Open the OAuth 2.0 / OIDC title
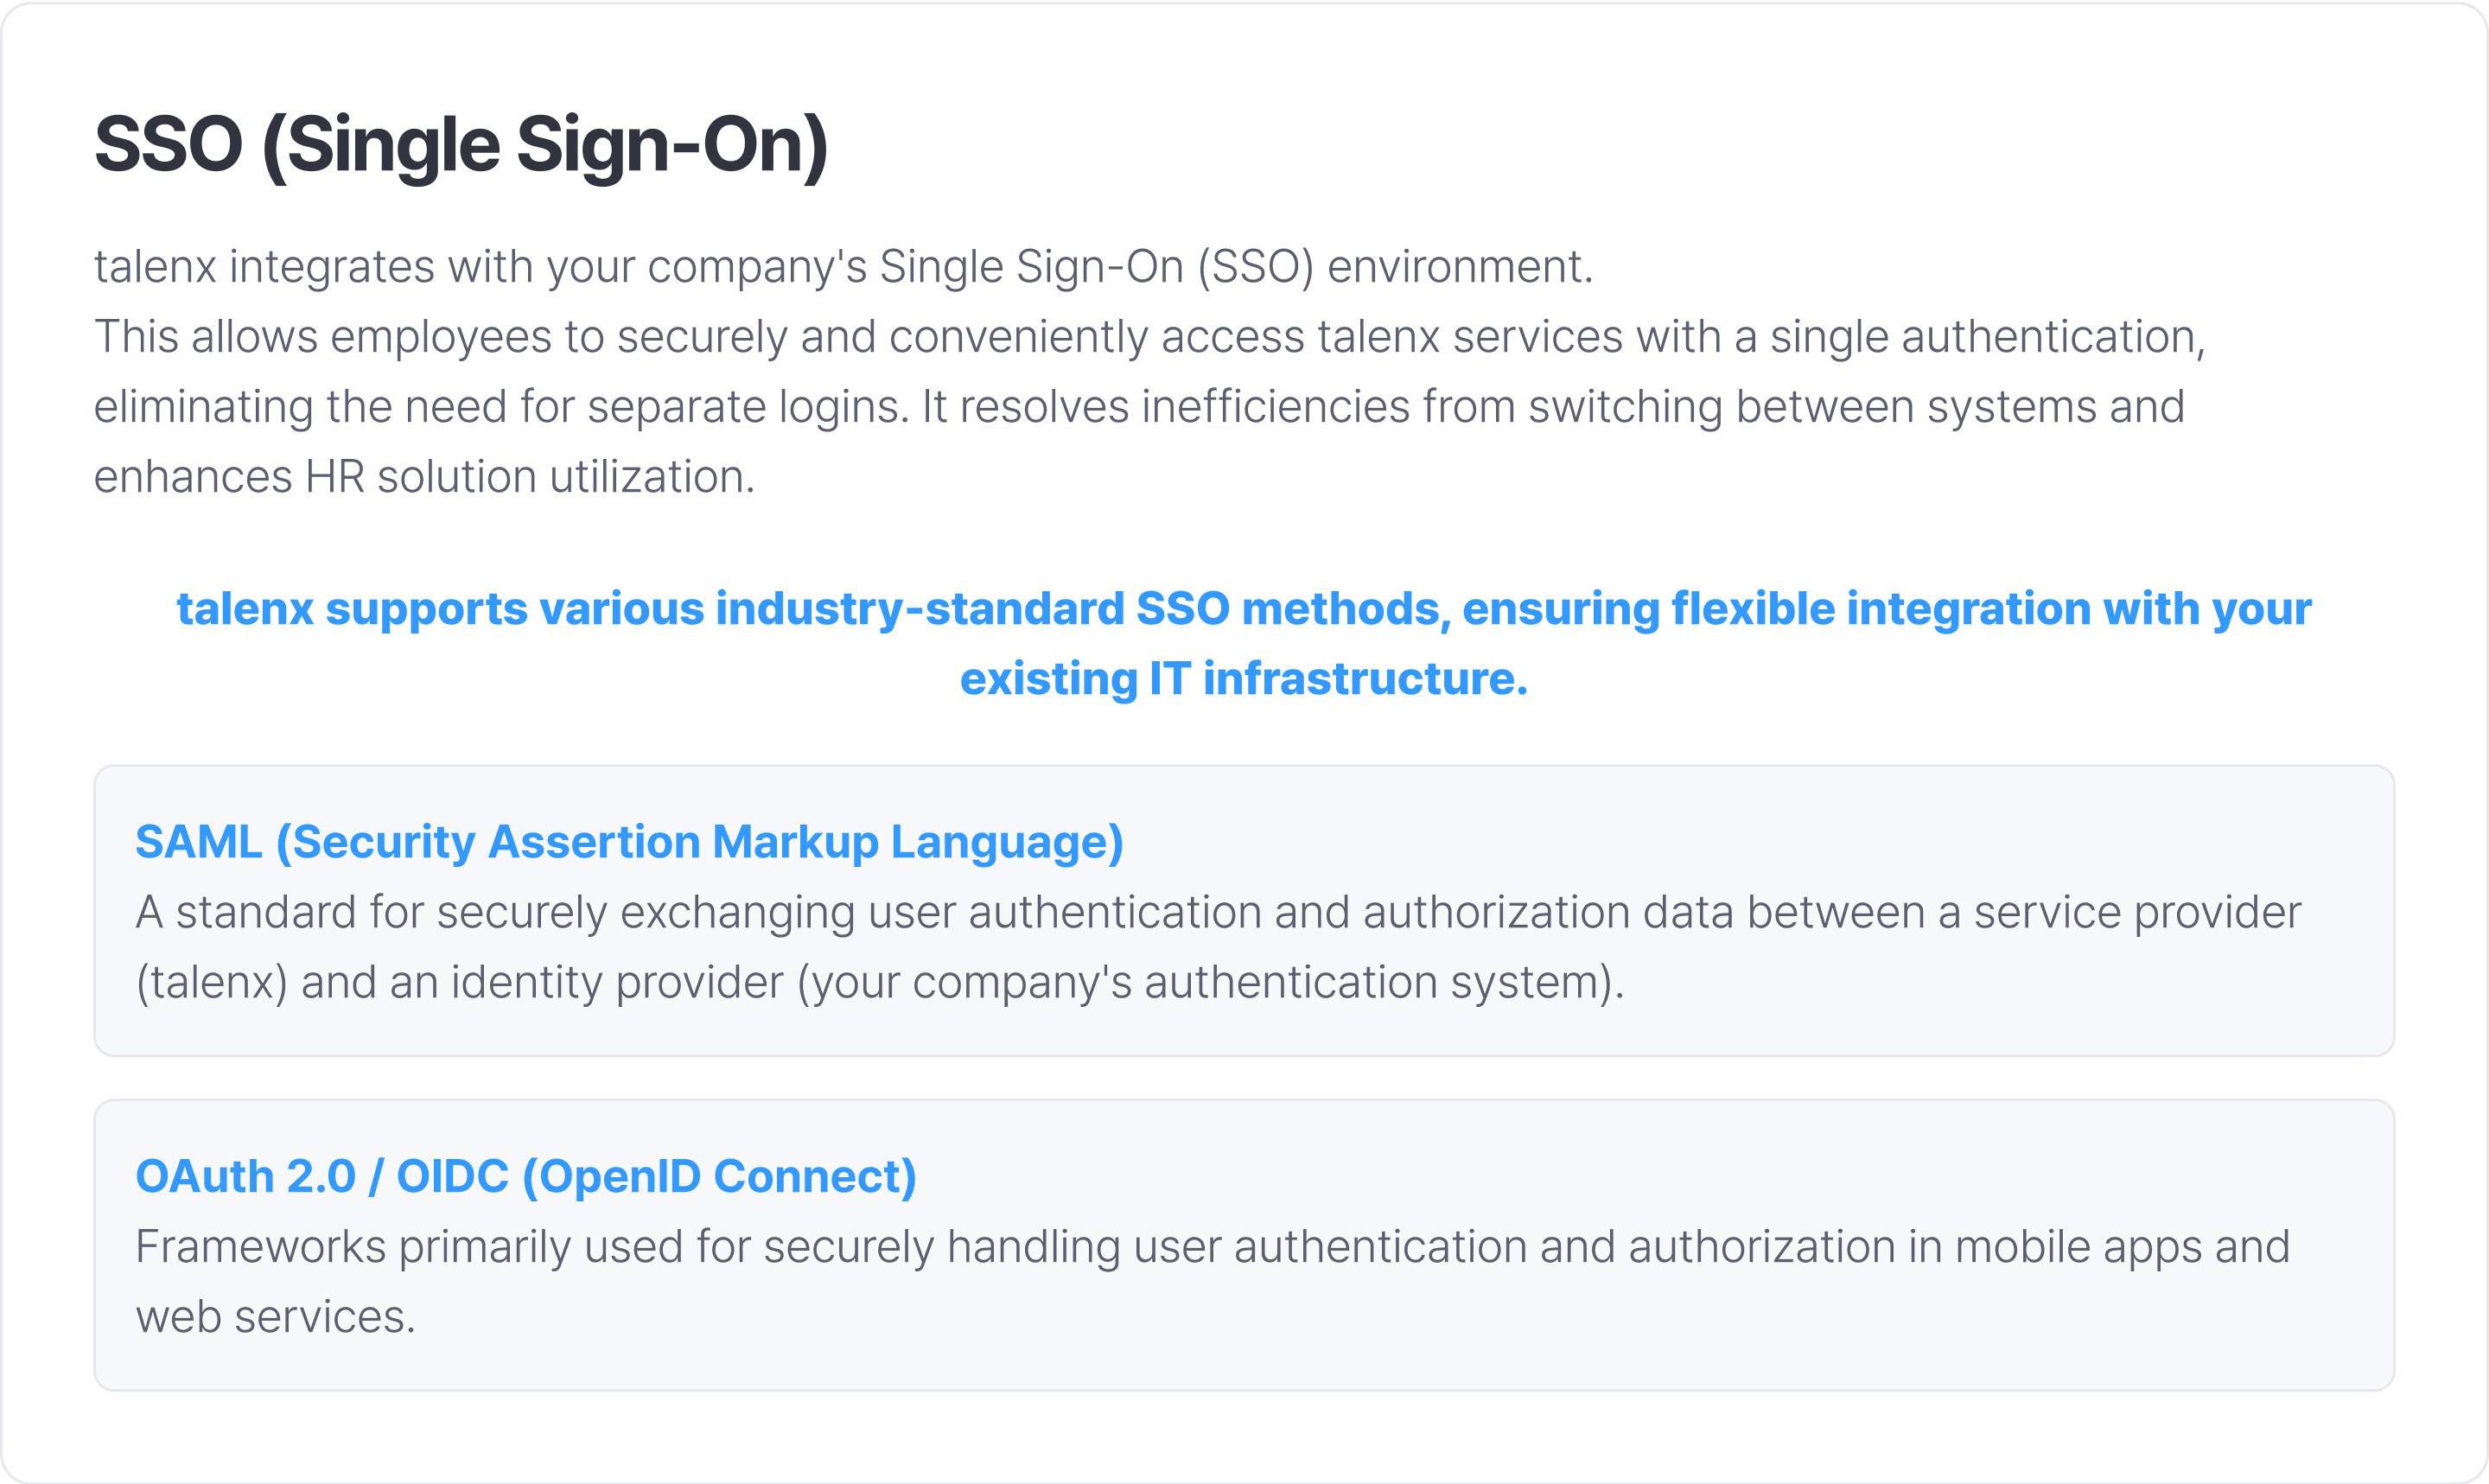 [x=525, y=1177]
